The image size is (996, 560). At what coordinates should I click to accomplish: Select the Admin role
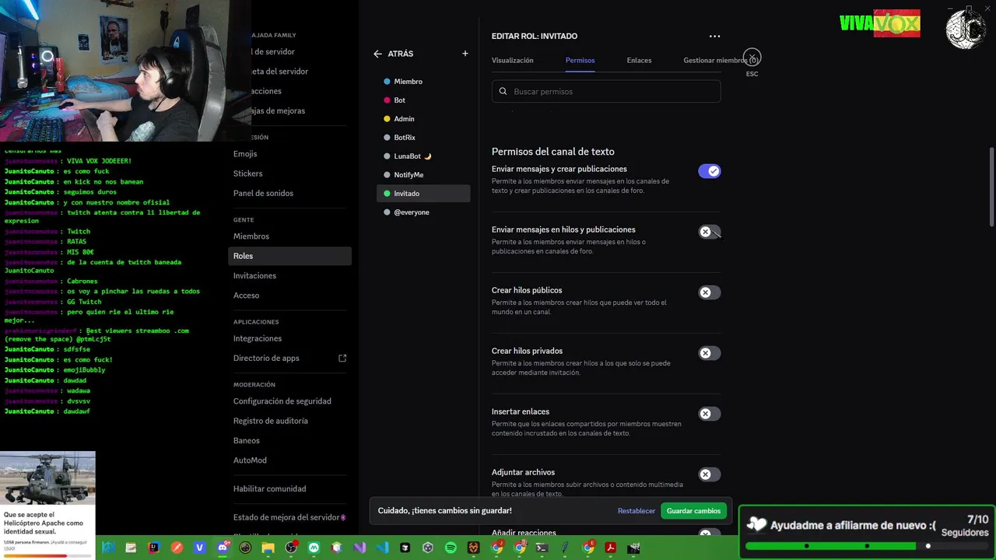pyautogui.click(x=423, y=119)
